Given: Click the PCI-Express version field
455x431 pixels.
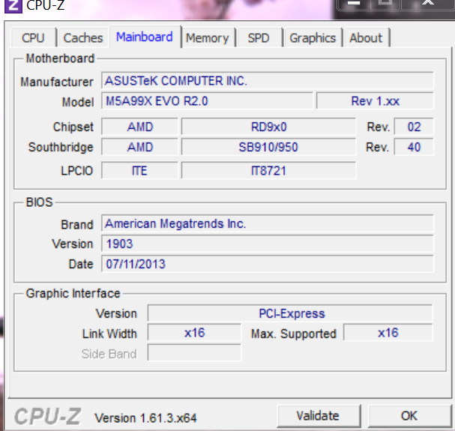Looking at the screenshot, I should (290, 313).
